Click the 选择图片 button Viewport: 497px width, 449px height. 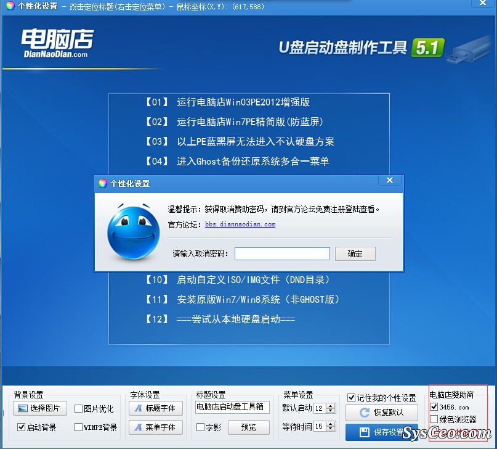(40, 408)
